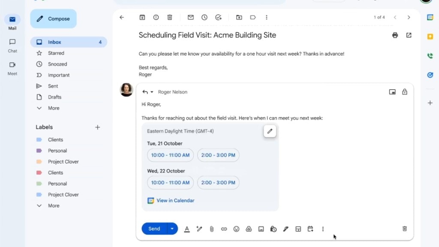Open more send options arrow

pos(172,229)
